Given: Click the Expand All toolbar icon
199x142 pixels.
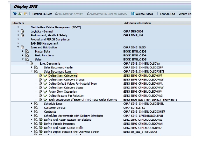Looking at the screenshot, I should click(15, 14).
